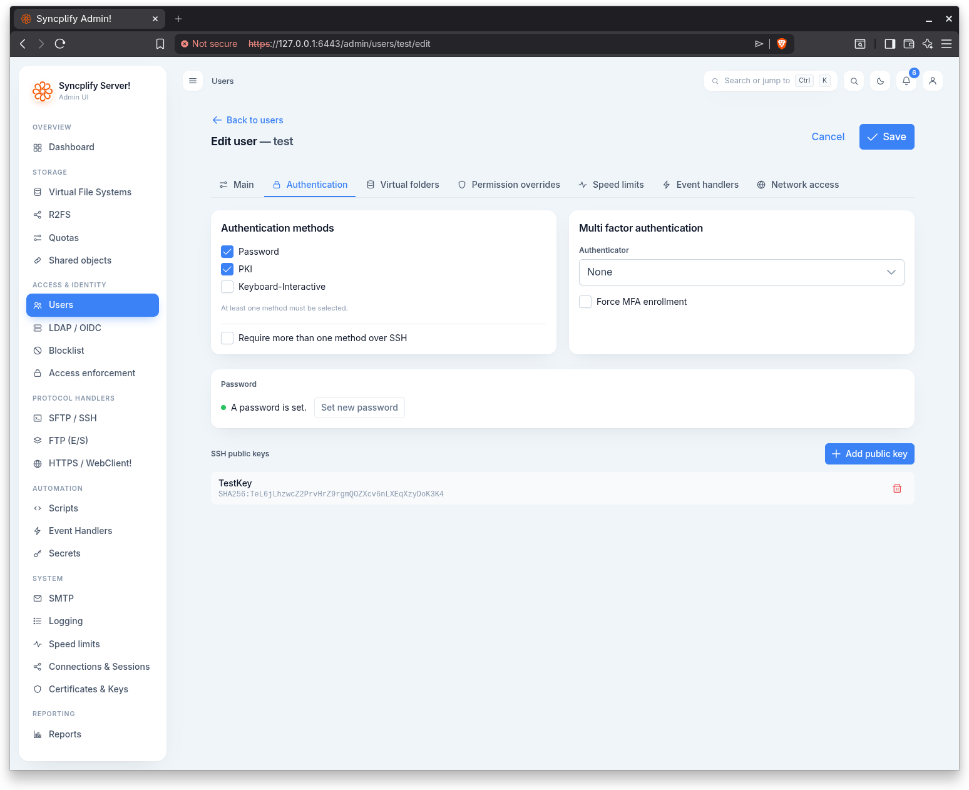
Task: Open Brave Shields icon
Action: [781, 44]
